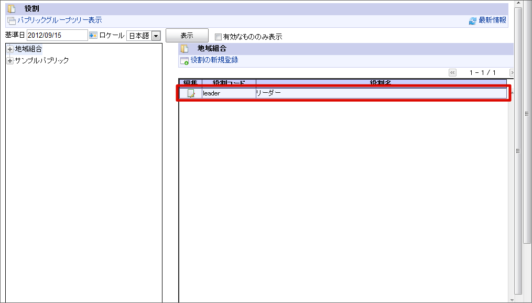The width and height of the screenshot is (532, 303).
Task: Select 地域組合 in the tree
Action: tap(28, 49)
